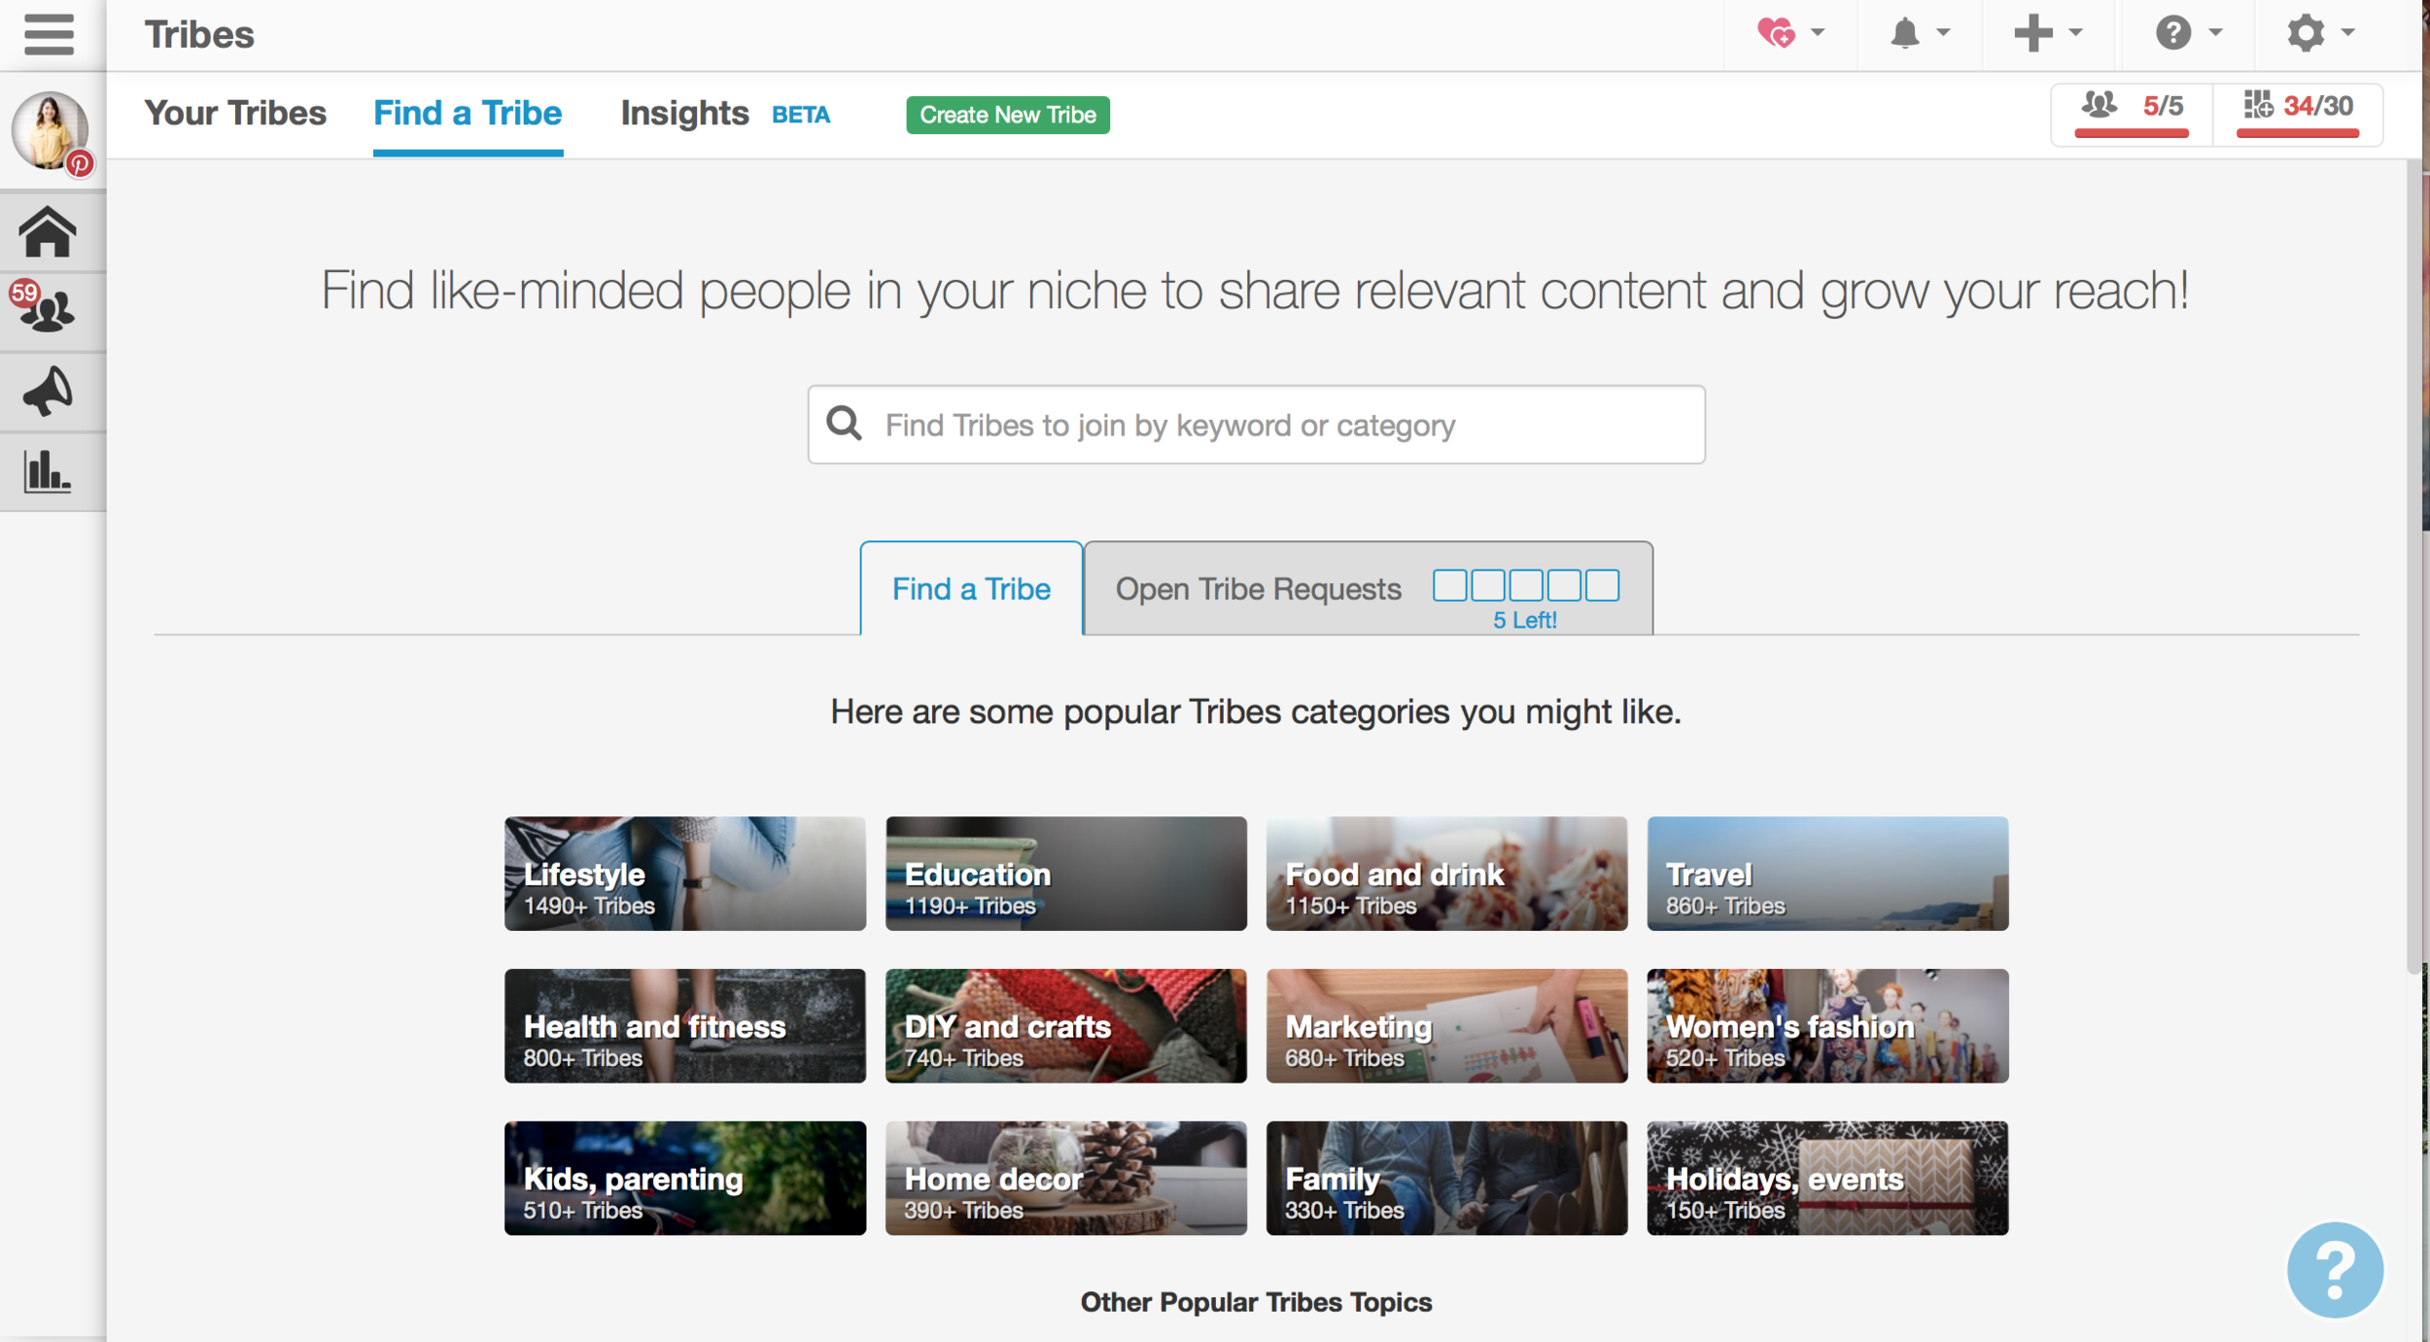Open the DIY and crafts category
The image size is (2430, 1342).
pyautogui.click(x=1065, y=1025)
